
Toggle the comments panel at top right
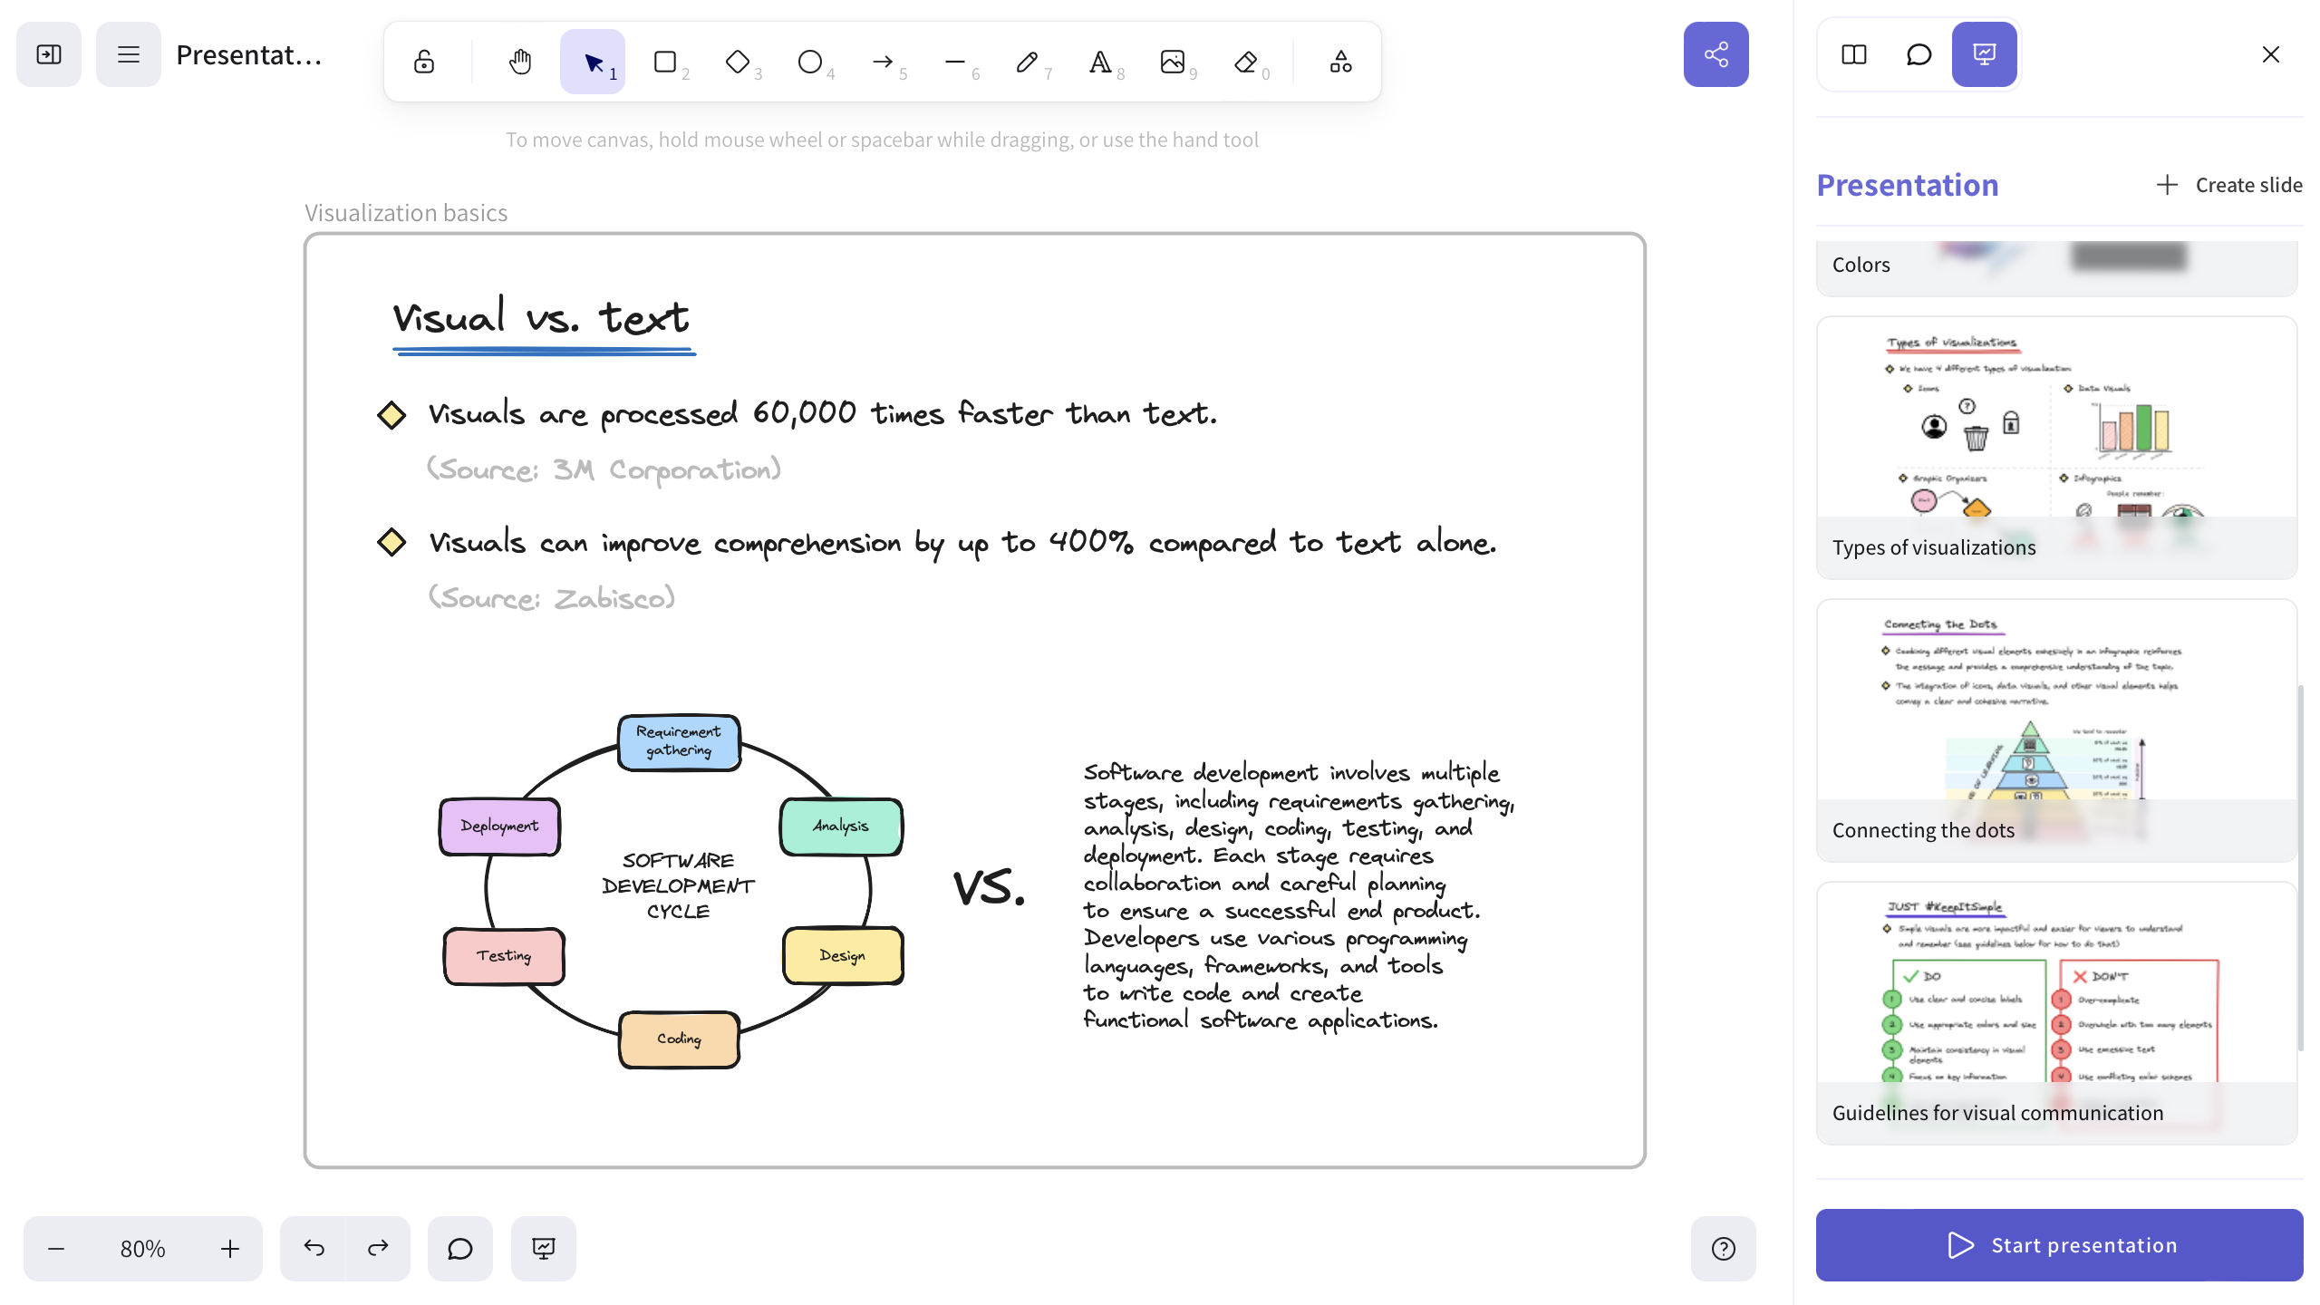(1919, 54)
